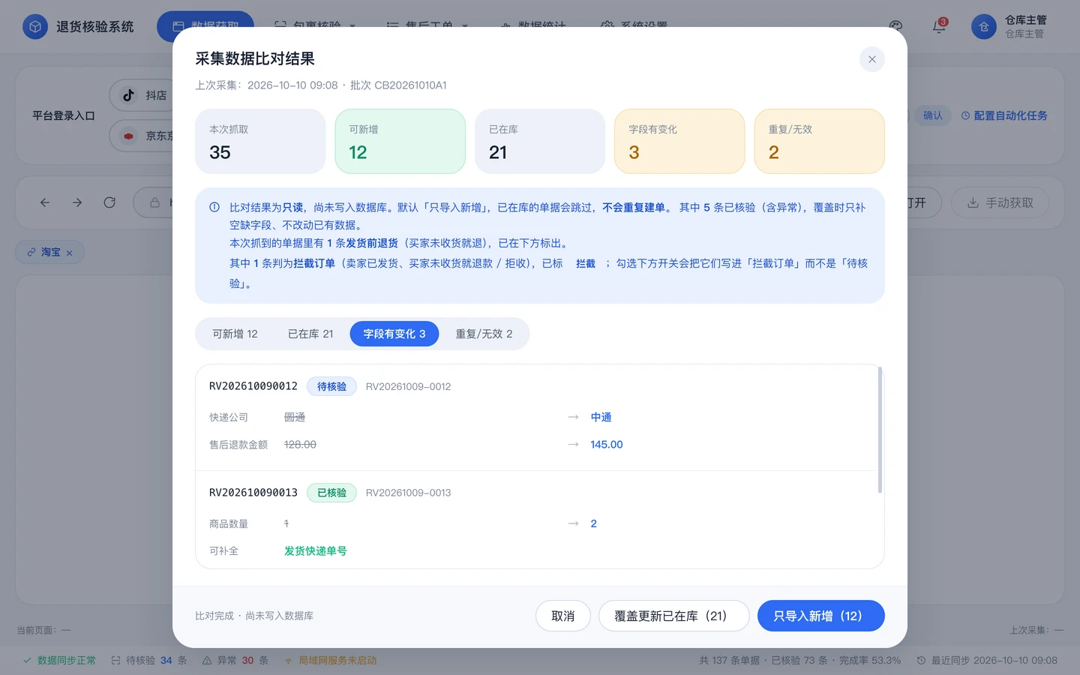Screen dimensions: 1080x675
Task: Click the wifi icon beside 局域网服务未启动
Action: [x=288, y=661]
